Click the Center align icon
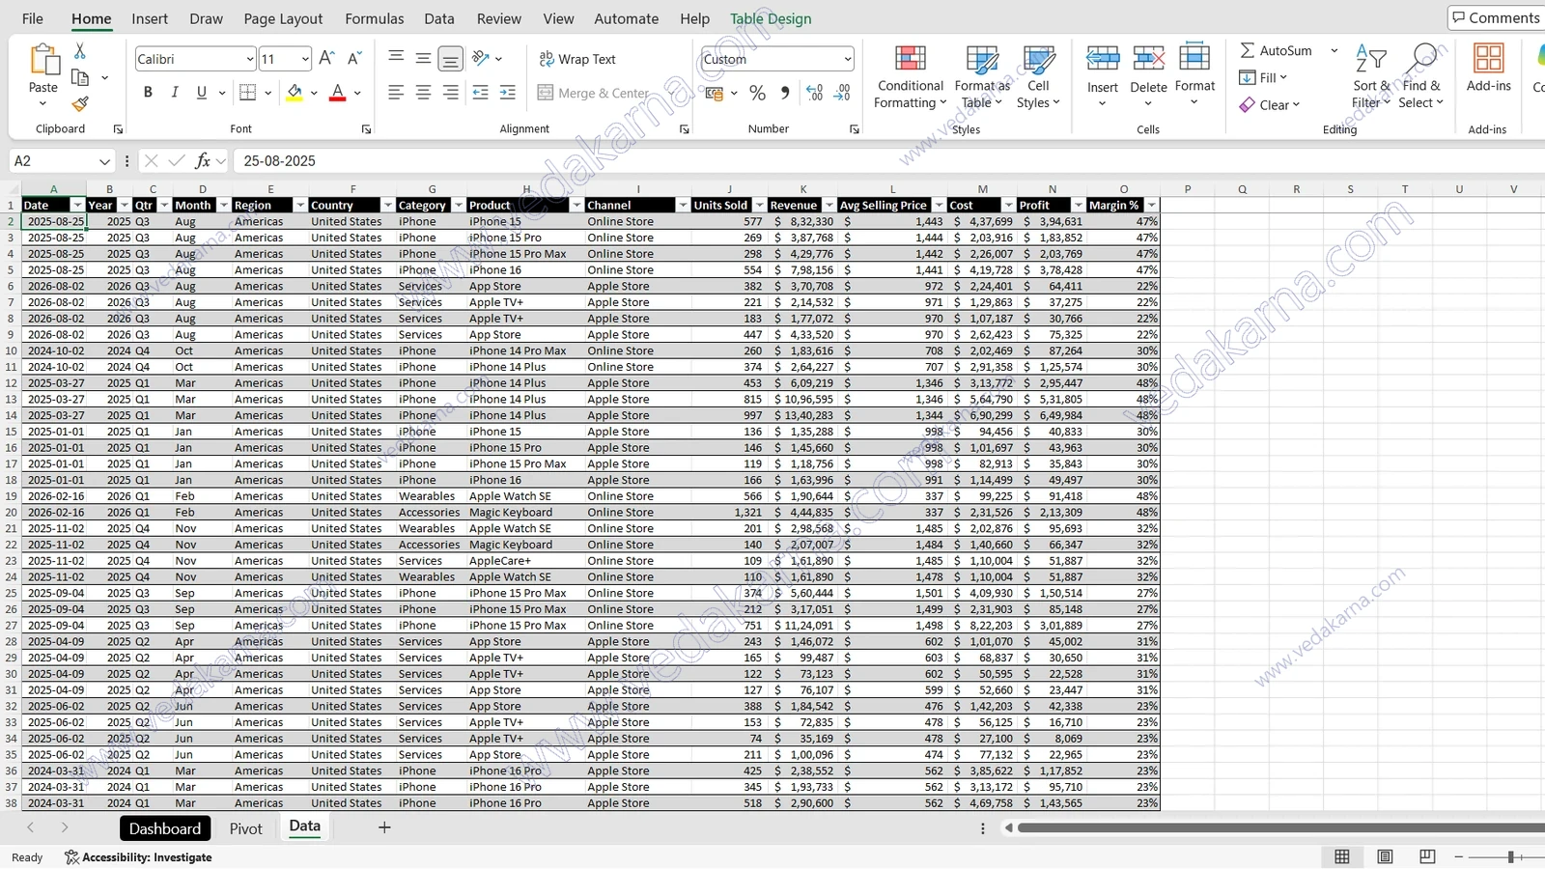1545x869 pixels. pyautogui.click(x=423, y=93)
